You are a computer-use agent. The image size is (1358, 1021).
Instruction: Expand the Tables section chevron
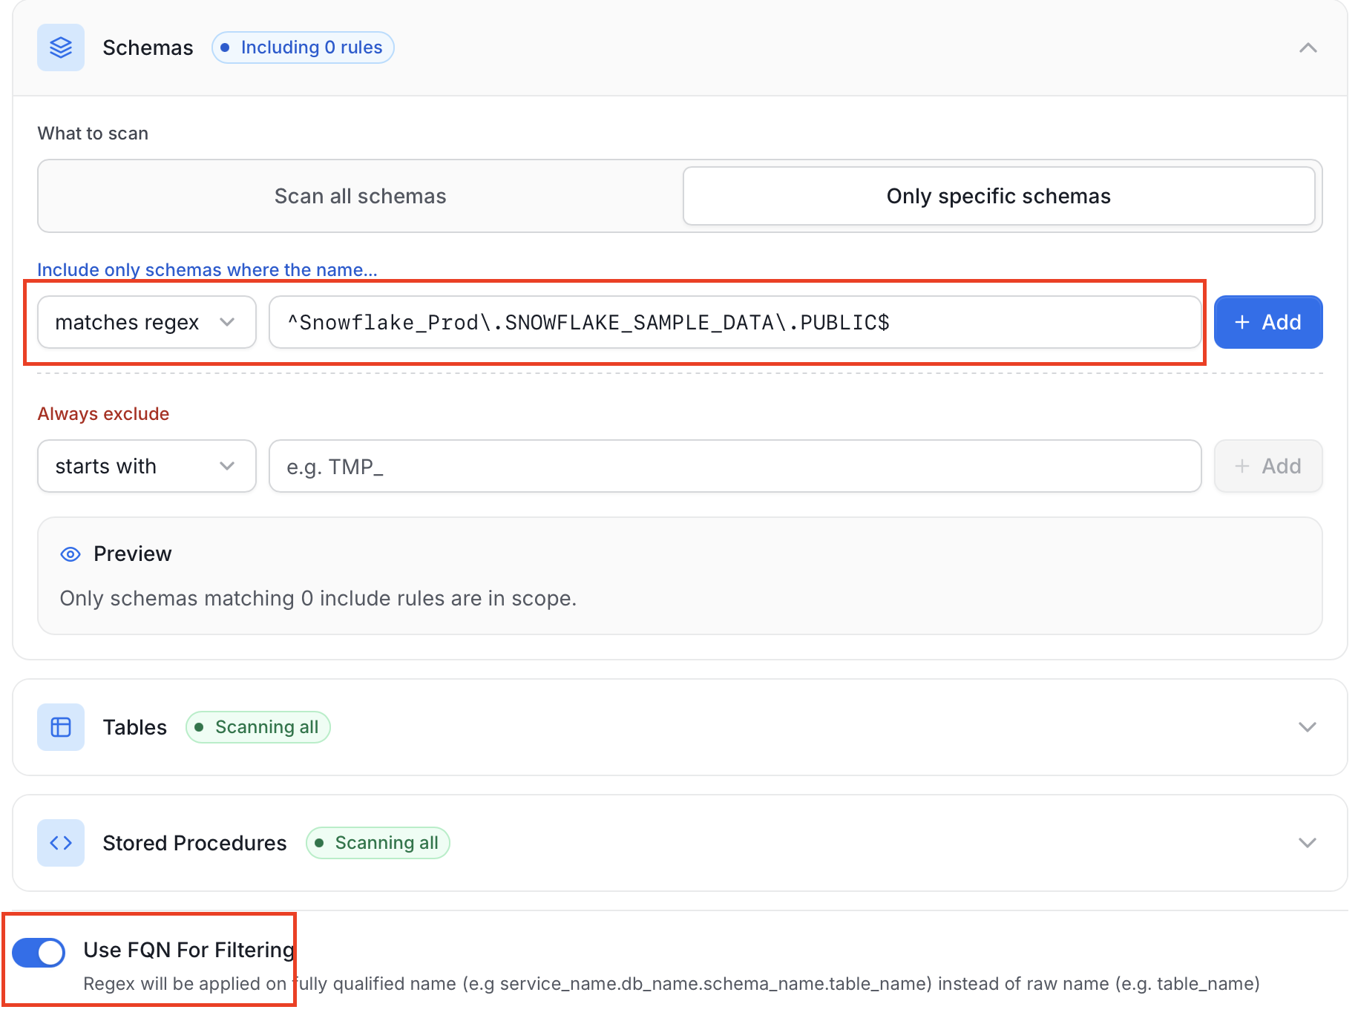[x=1308, y=727]
